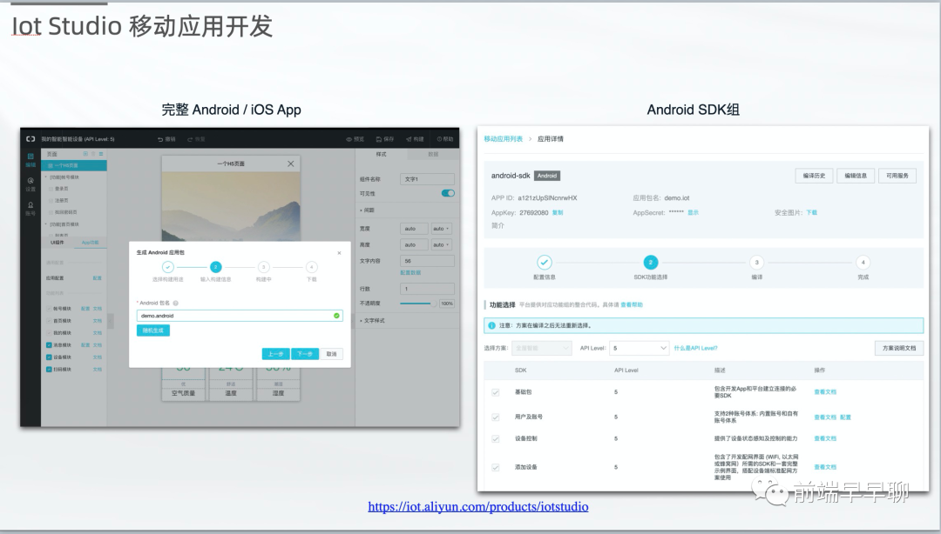Switch to the 样式 tab
941x534 pixels.
tap(381, 155)
